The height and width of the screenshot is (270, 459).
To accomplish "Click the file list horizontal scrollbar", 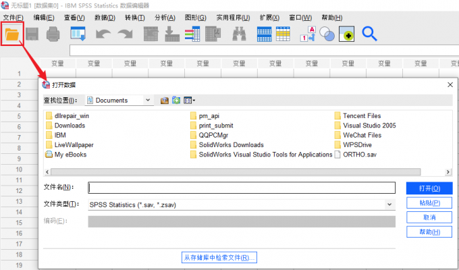I will pos(236,172).
